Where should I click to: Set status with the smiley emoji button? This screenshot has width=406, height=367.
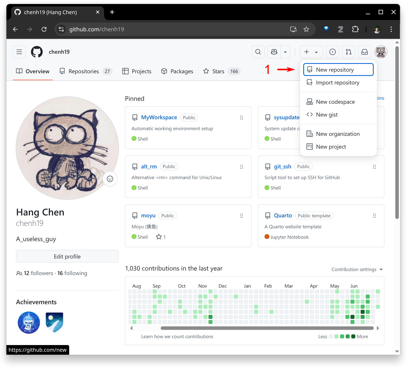pyautogui.click(x=110, y=179)
